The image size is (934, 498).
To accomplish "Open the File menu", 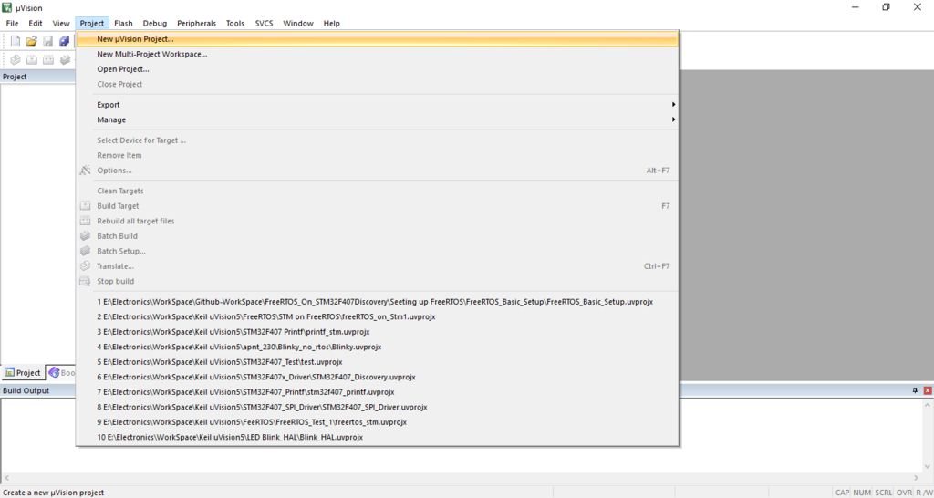I will pos(12,23).
